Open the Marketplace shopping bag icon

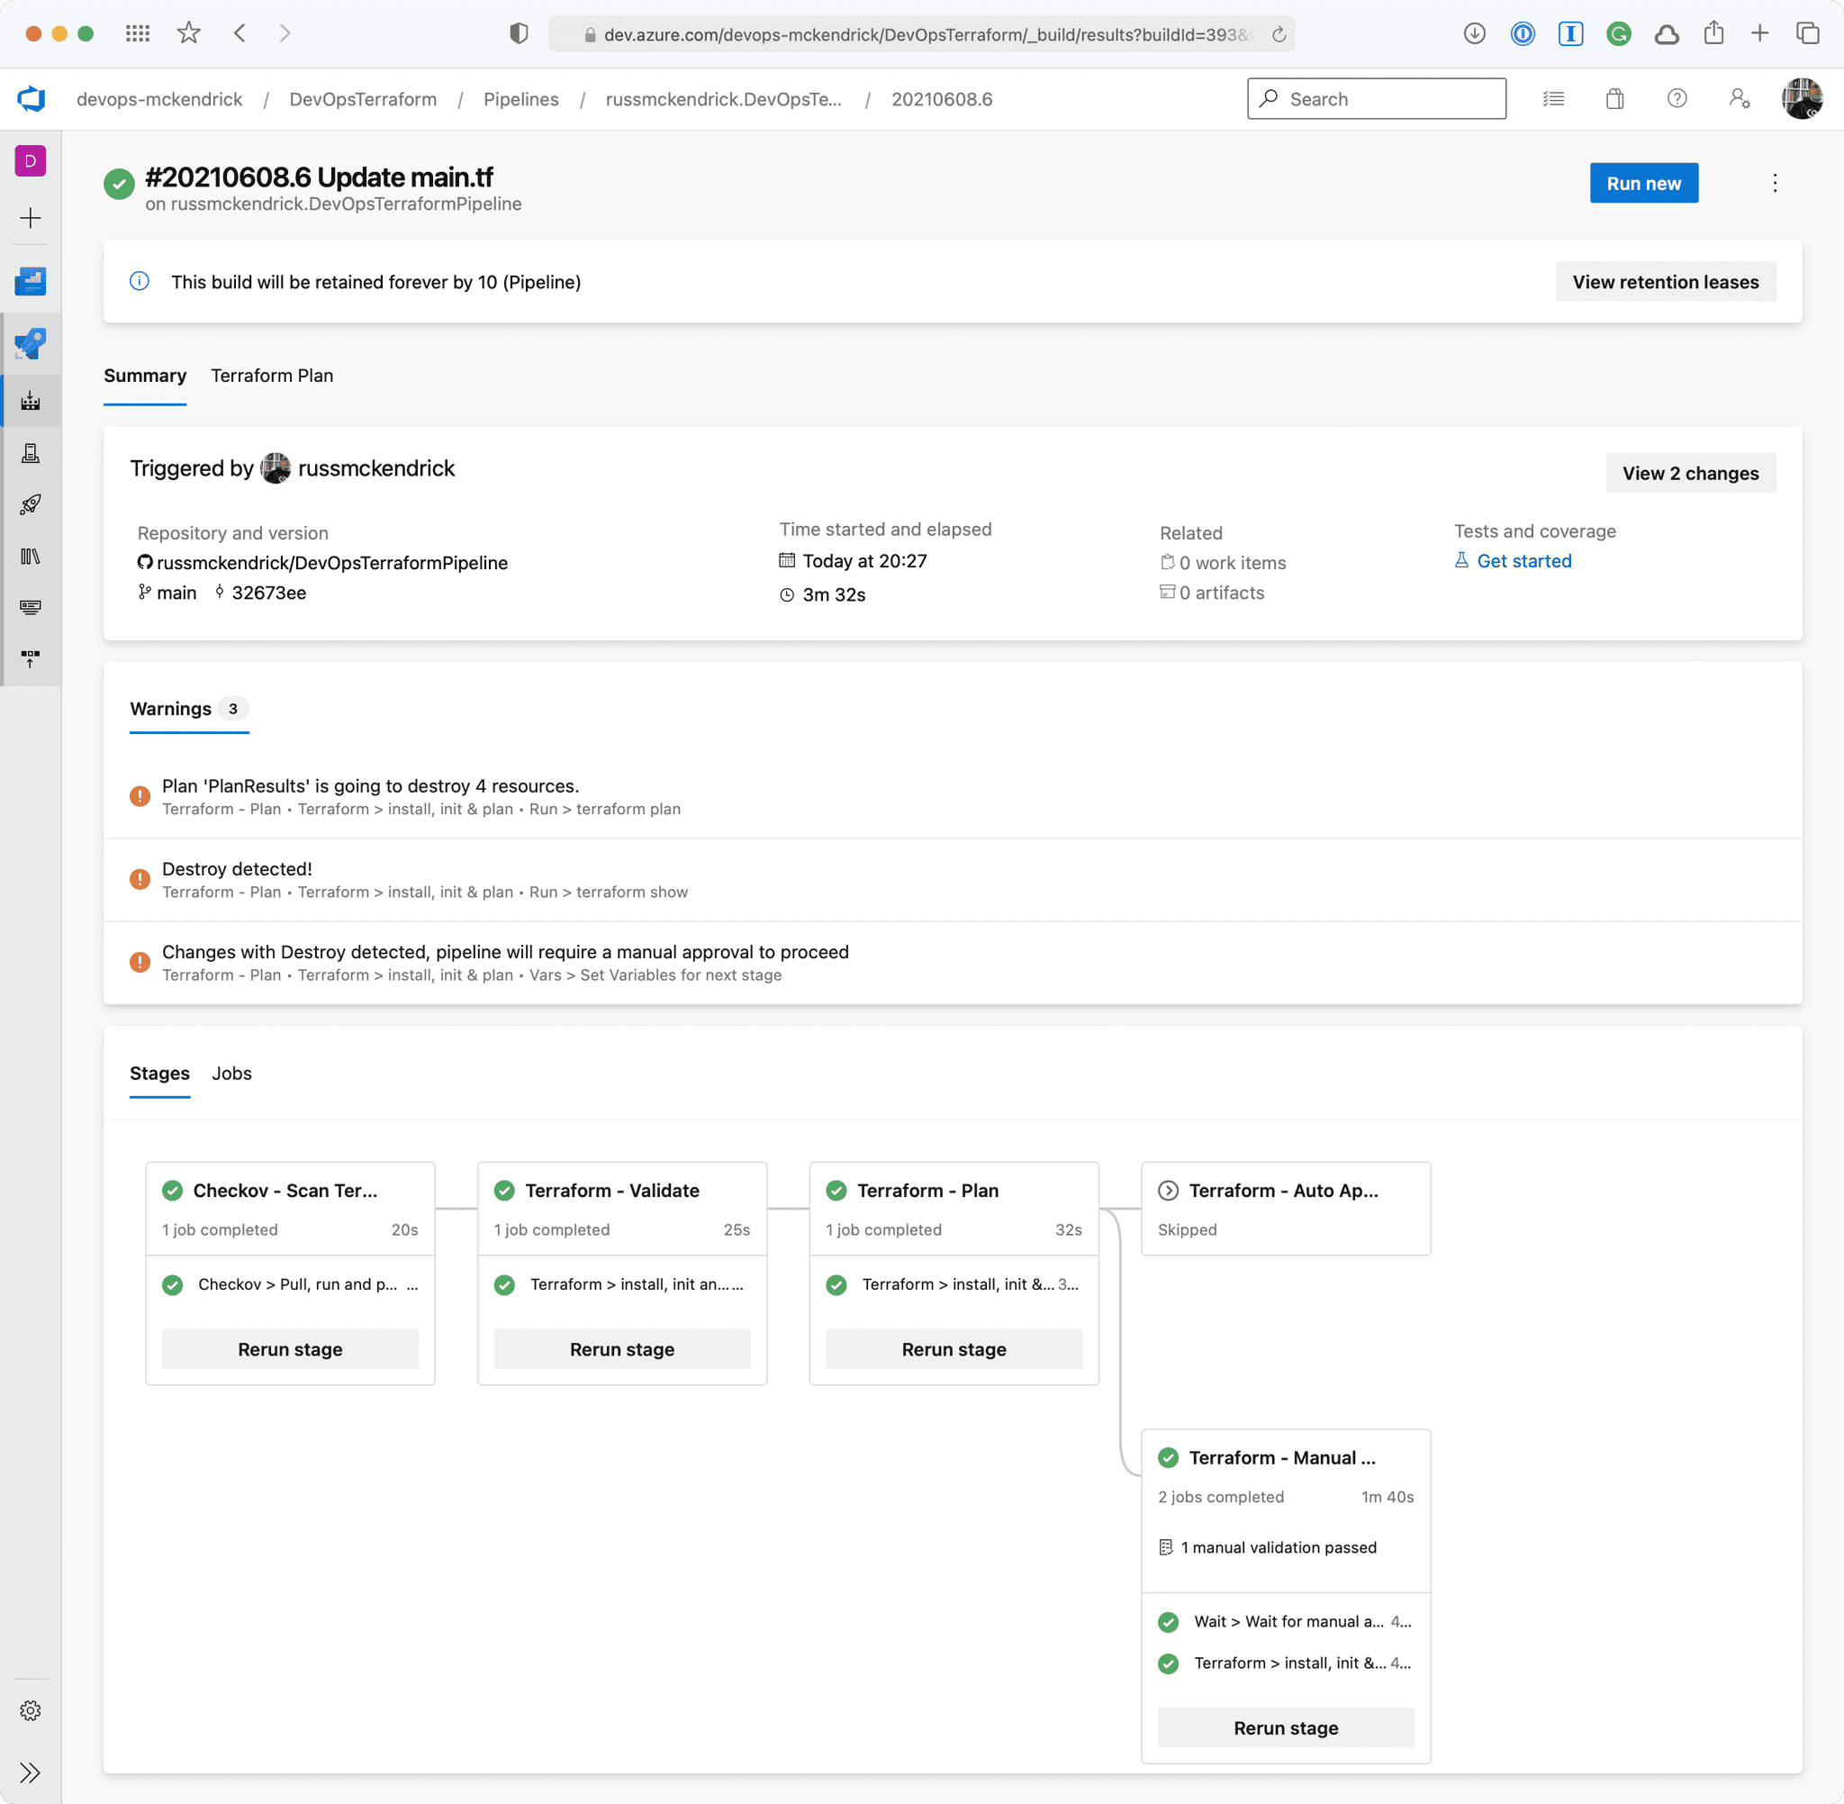(1614, 98)
